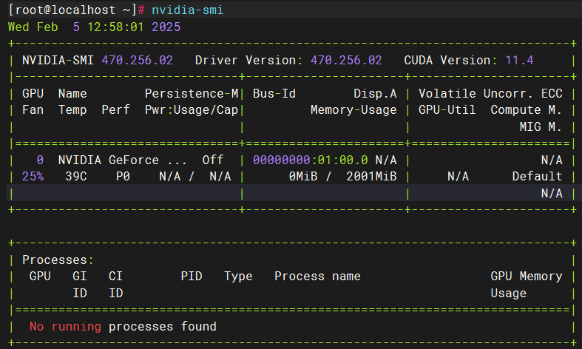Screen dimensions: 582x349
Task: Click the Disp.A column header
Action: pos(375,94)
